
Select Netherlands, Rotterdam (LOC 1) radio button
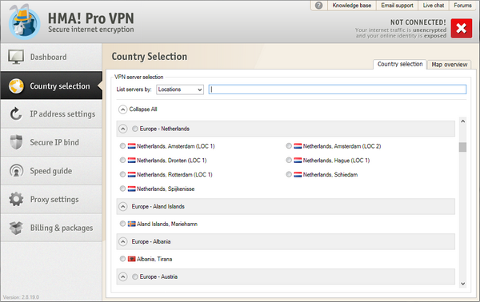(122, 174)
